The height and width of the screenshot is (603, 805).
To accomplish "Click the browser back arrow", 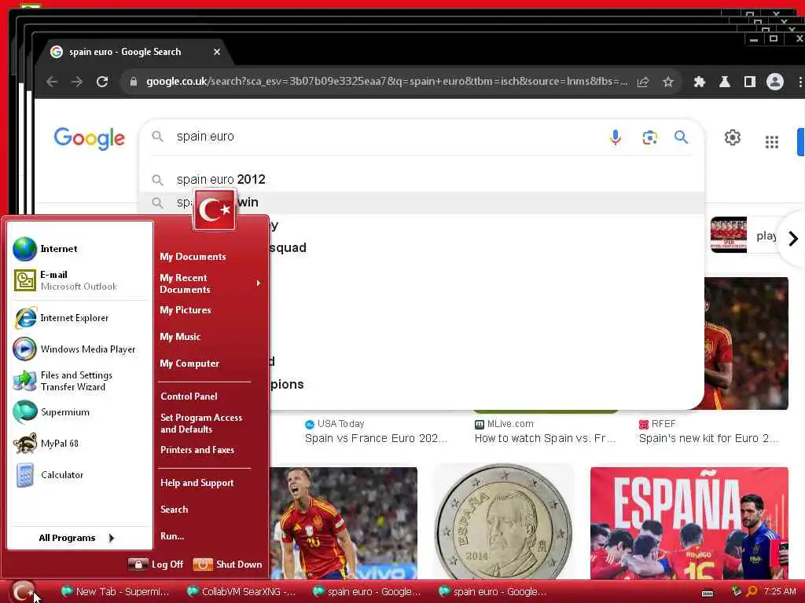I will point(52,82).
